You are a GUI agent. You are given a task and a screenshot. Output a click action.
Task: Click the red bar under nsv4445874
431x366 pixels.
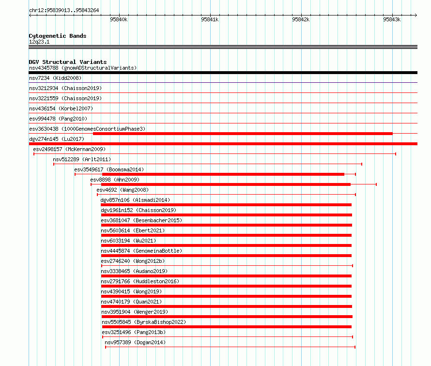click(x=227, y=256)
